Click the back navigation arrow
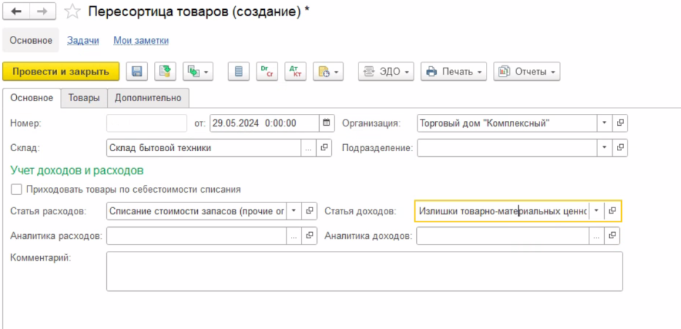The width and height of the screenshot is (681, 329). 16,11
